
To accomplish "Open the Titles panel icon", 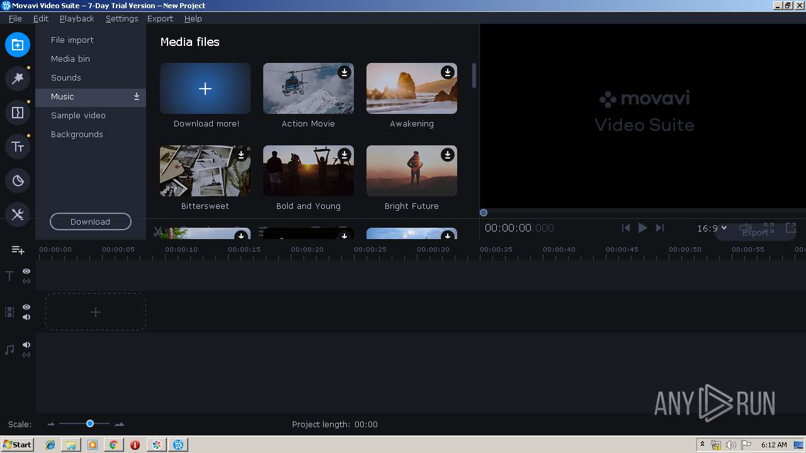I will pos(18,147).
